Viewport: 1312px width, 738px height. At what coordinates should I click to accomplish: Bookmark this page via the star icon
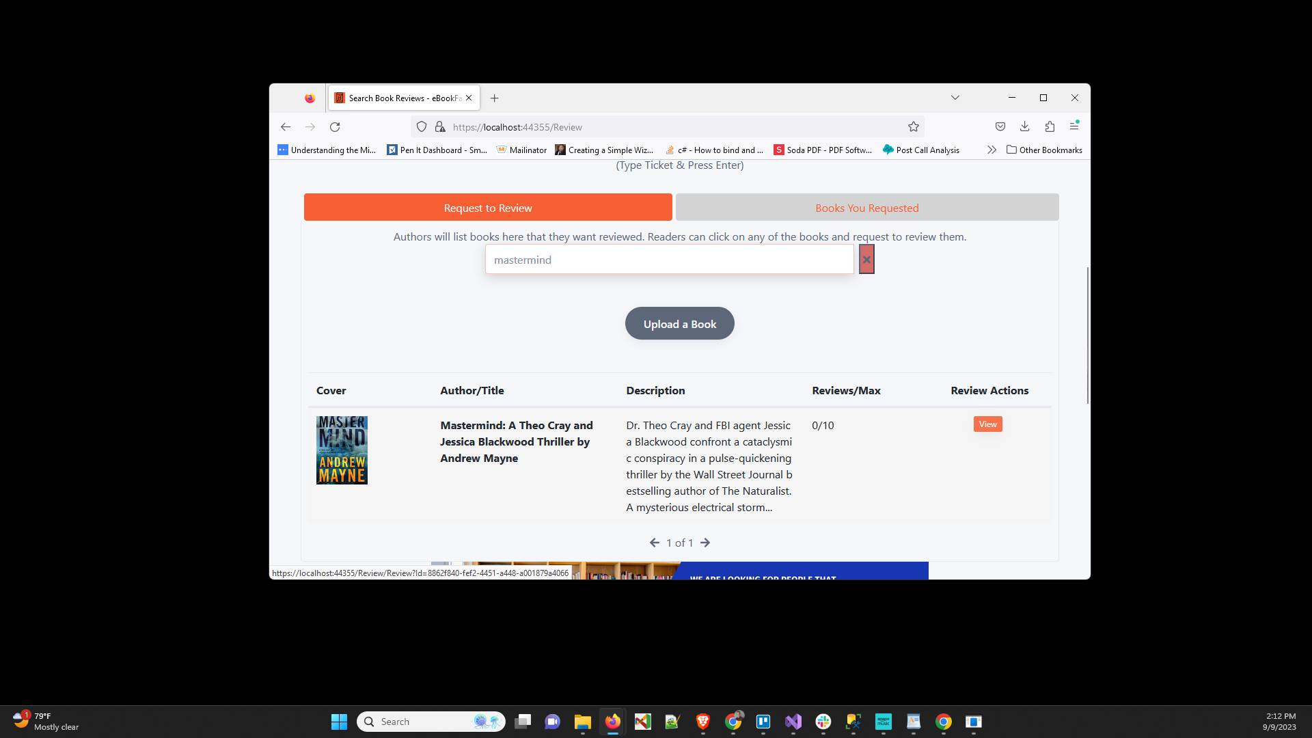coord(914,126)
